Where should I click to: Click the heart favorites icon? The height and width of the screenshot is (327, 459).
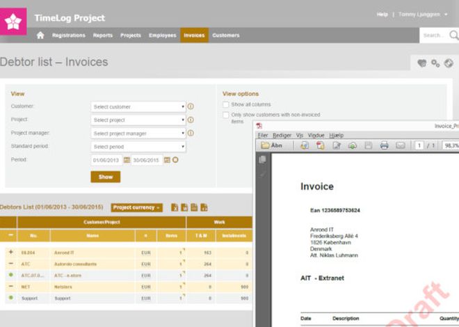click(x=422, y=63)
